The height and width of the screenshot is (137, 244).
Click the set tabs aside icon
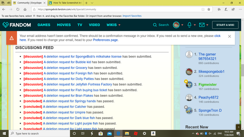(9, 3)
